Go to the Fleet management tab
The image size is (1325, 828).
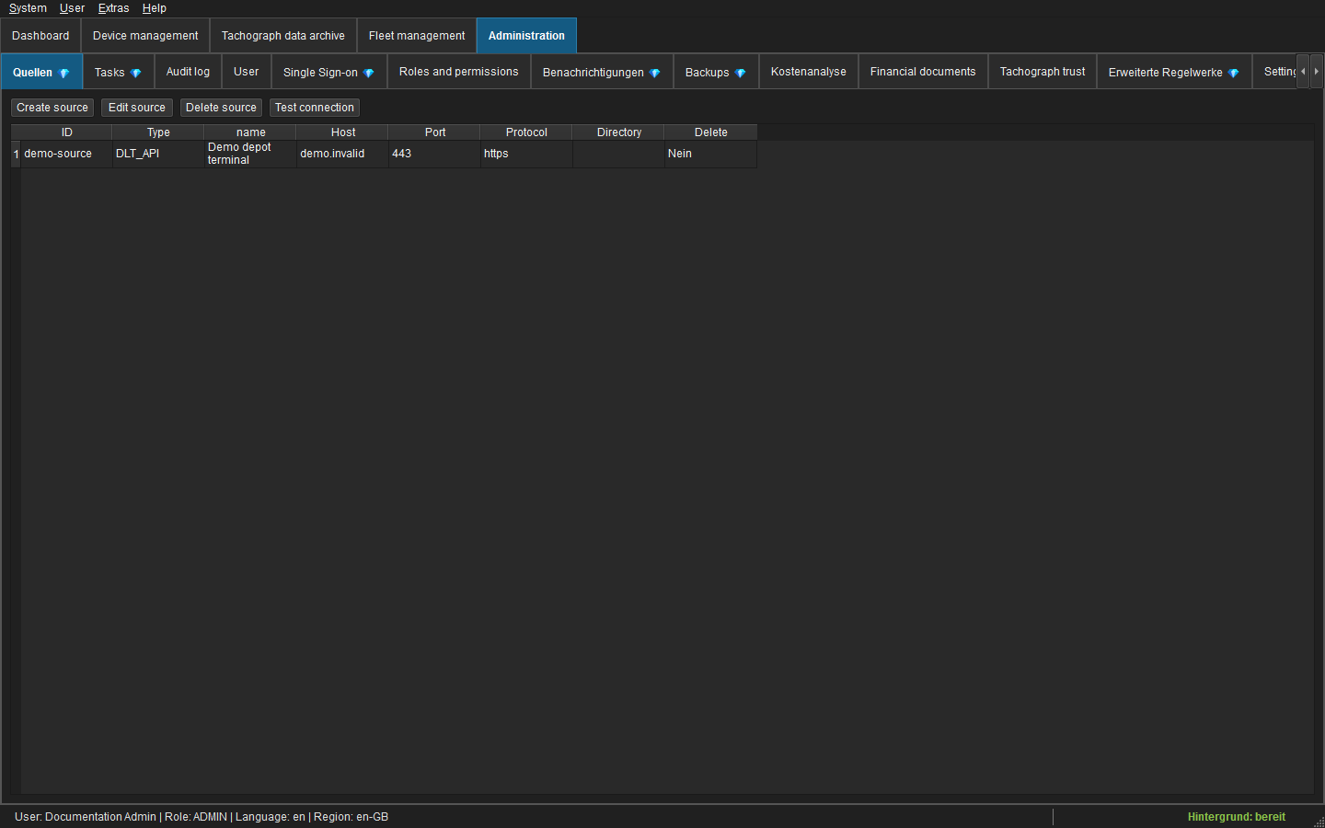pyautogui.click(x=417, y=36)
